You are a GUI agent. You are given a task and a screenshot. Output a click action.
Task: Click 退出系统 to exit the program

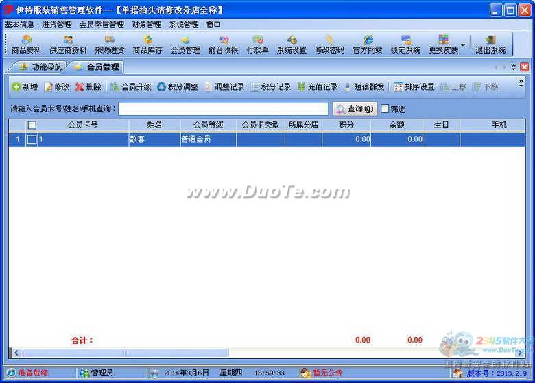pos(490,45)
